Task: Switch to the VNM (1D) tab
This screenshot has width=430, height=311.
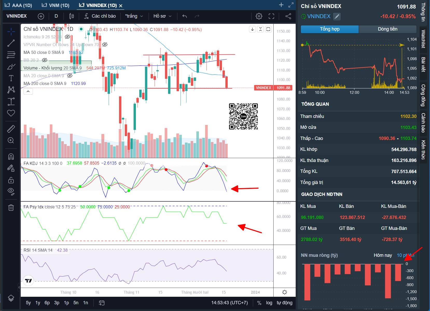Action: coord(56,5)
